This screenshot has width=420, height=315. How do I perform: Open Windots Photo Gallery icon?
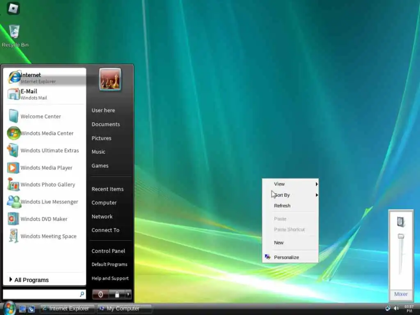[13, 184]
